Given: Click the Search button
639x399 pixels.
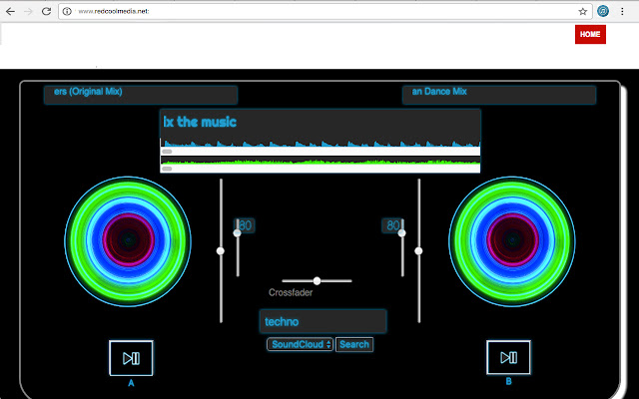Looking at the screenshot, I should (353, 345).
